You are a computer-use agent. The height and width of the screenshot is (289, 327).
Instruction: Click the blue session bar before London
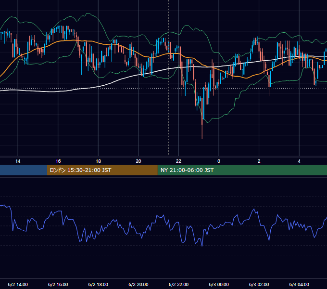[x=24, y=170]
